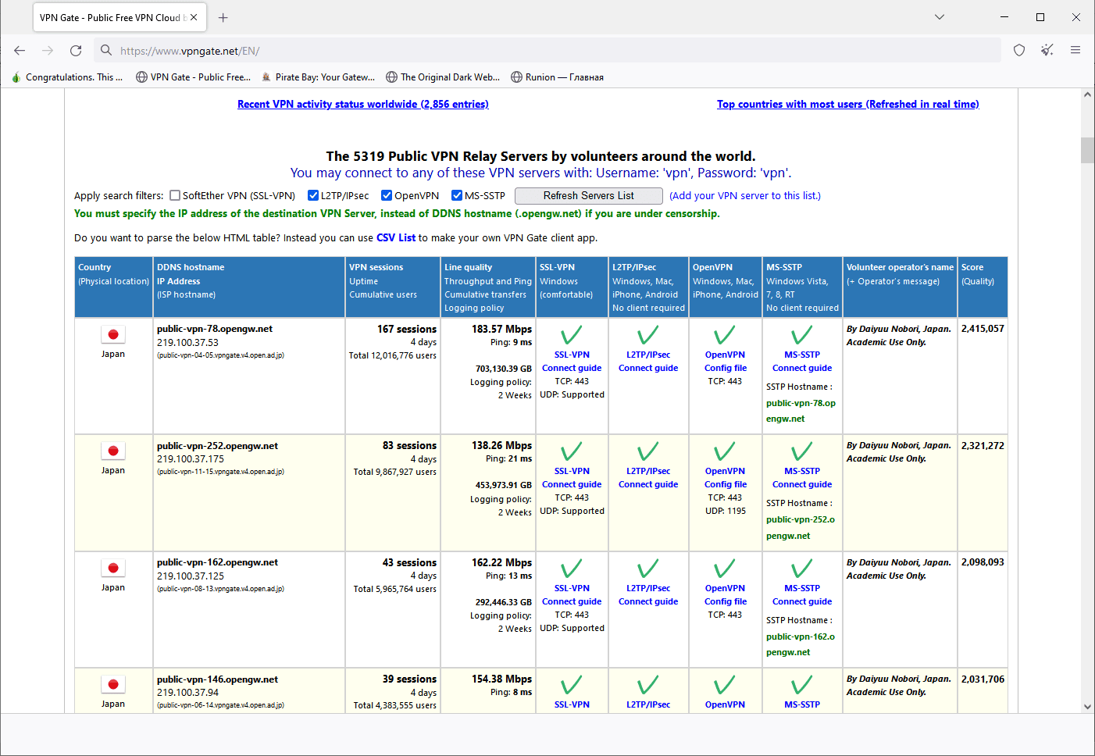1095x756 pixels.
Task: Click the back navigation arrow
Action: 20,51
